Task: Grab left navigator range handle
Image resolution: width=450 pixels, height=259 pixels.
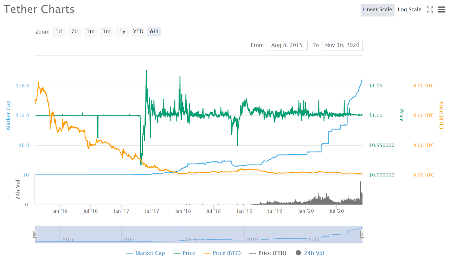Action: coord(35,234)
